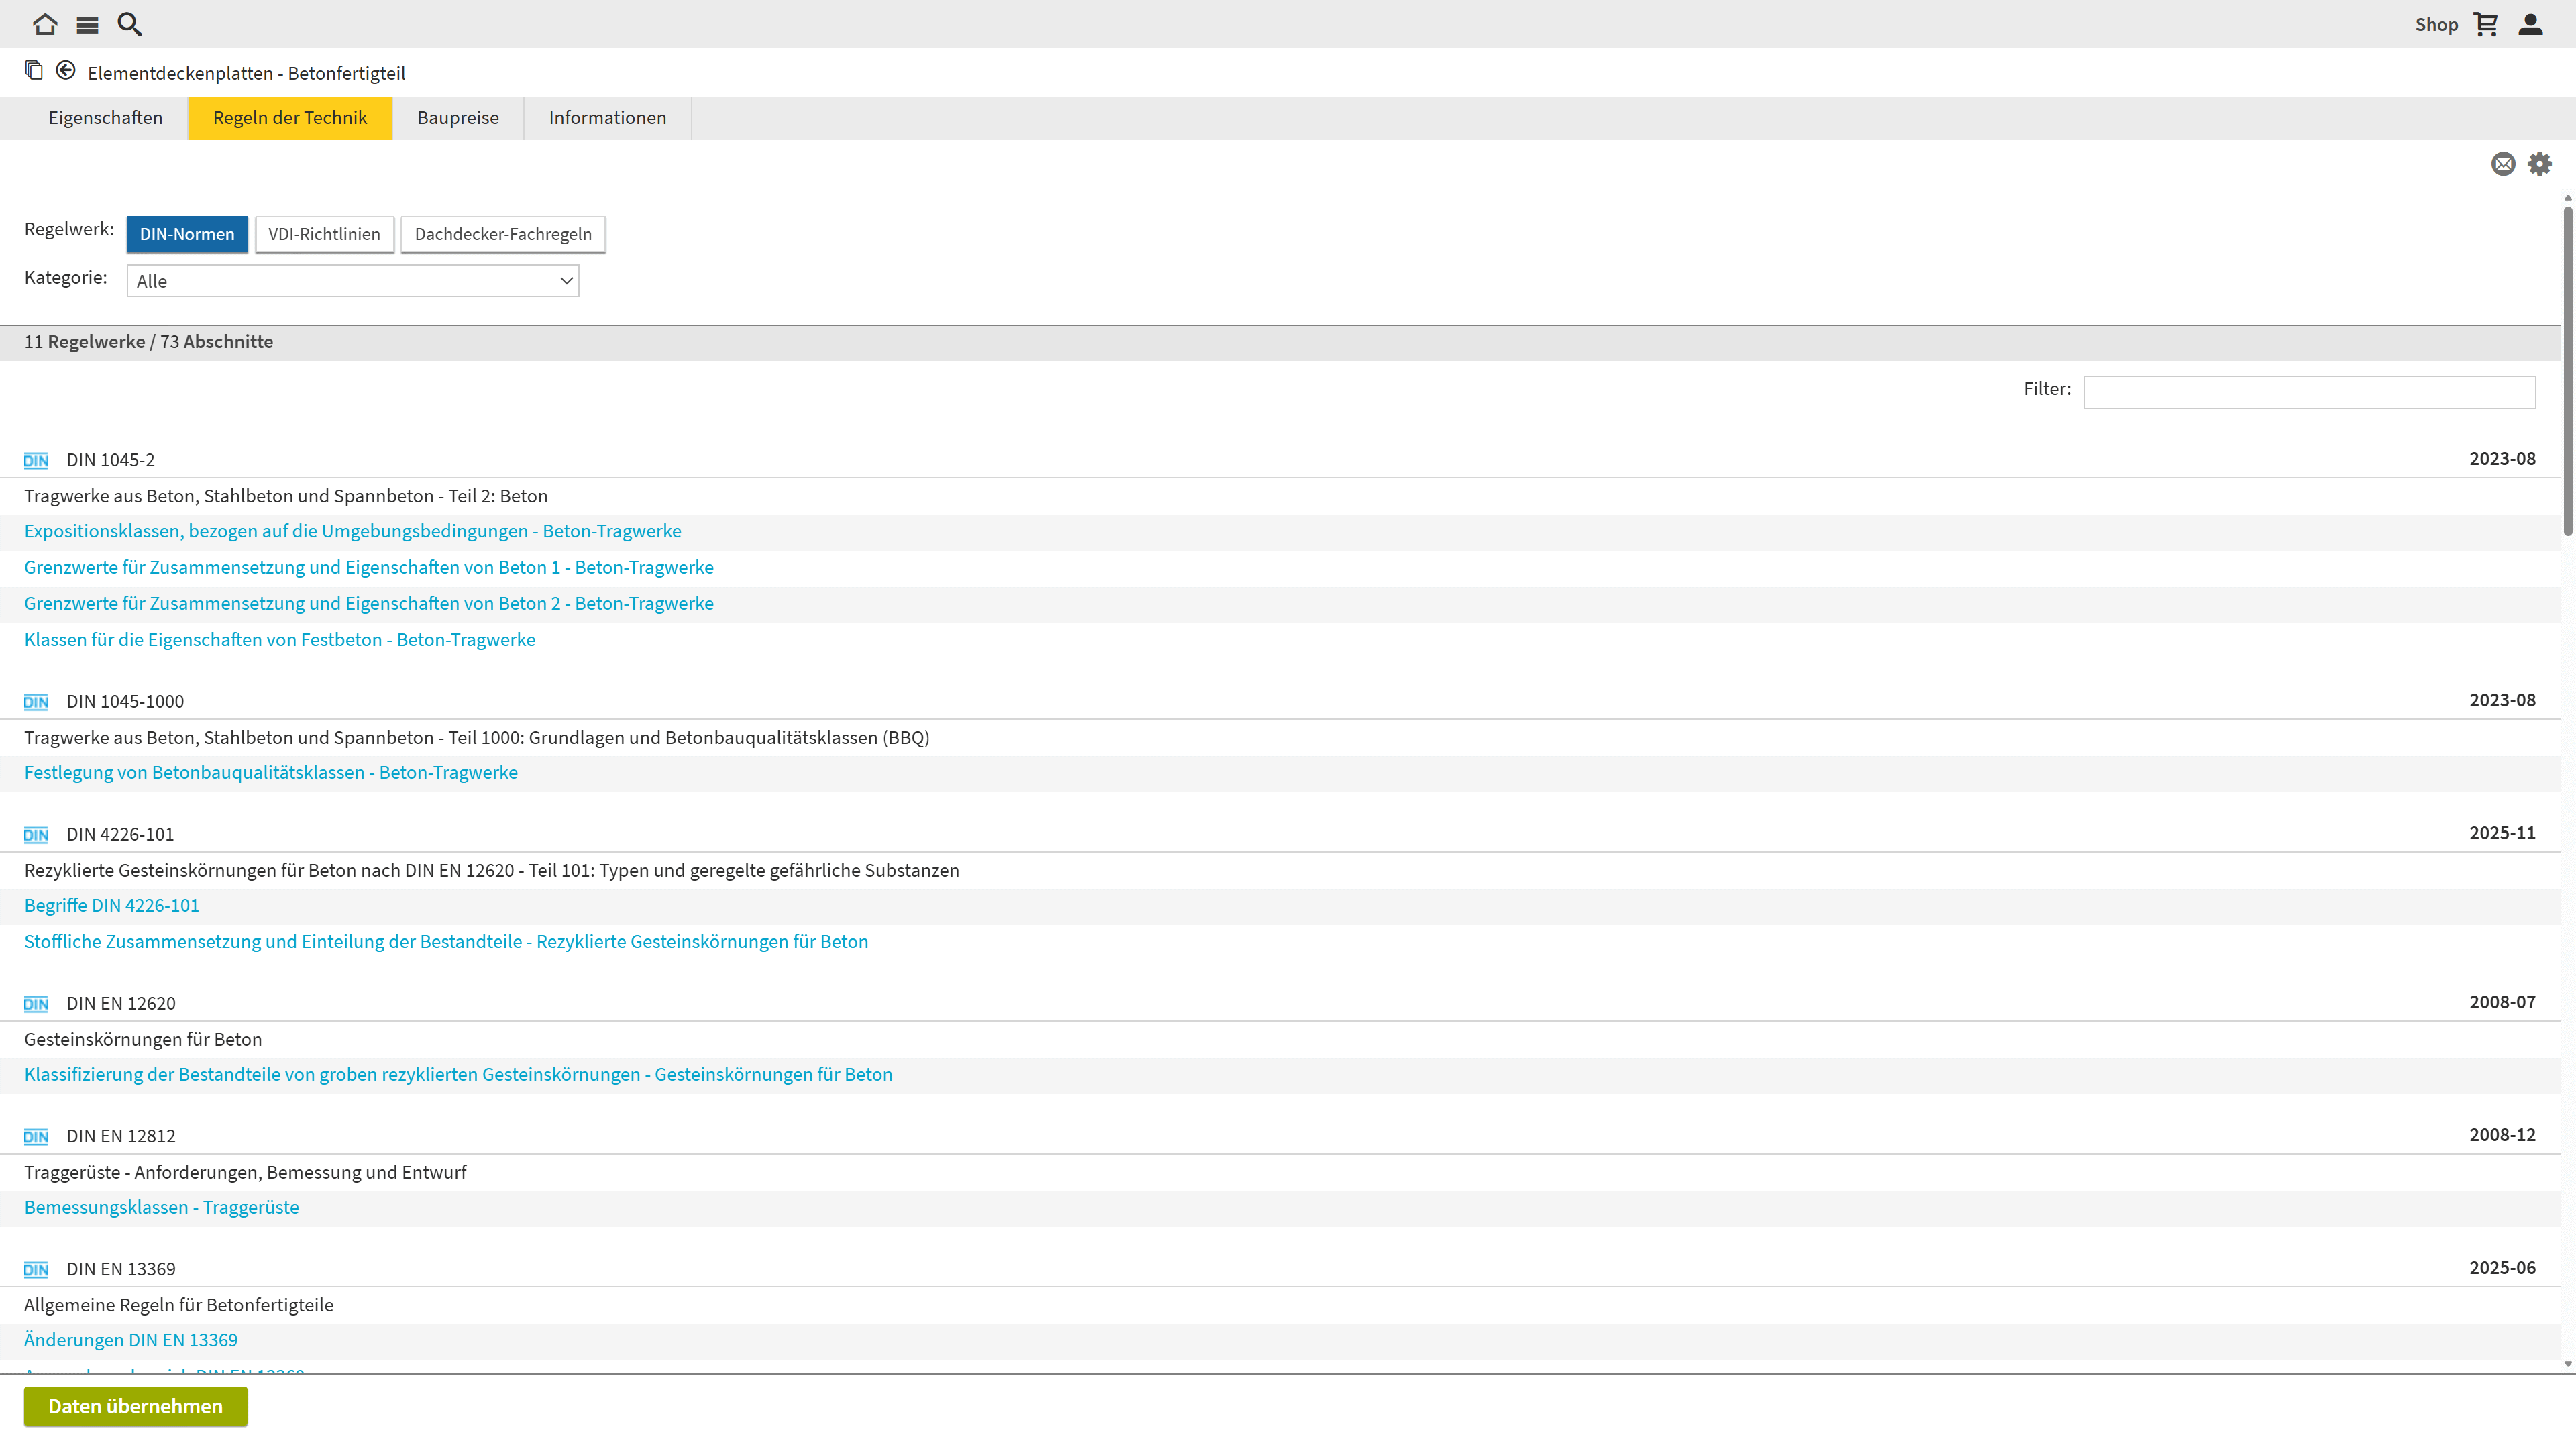Switch Regelwerk to VDI-Richtlinien
2576x1449 pixels.
pyautogui.click(x=324, y=234)
